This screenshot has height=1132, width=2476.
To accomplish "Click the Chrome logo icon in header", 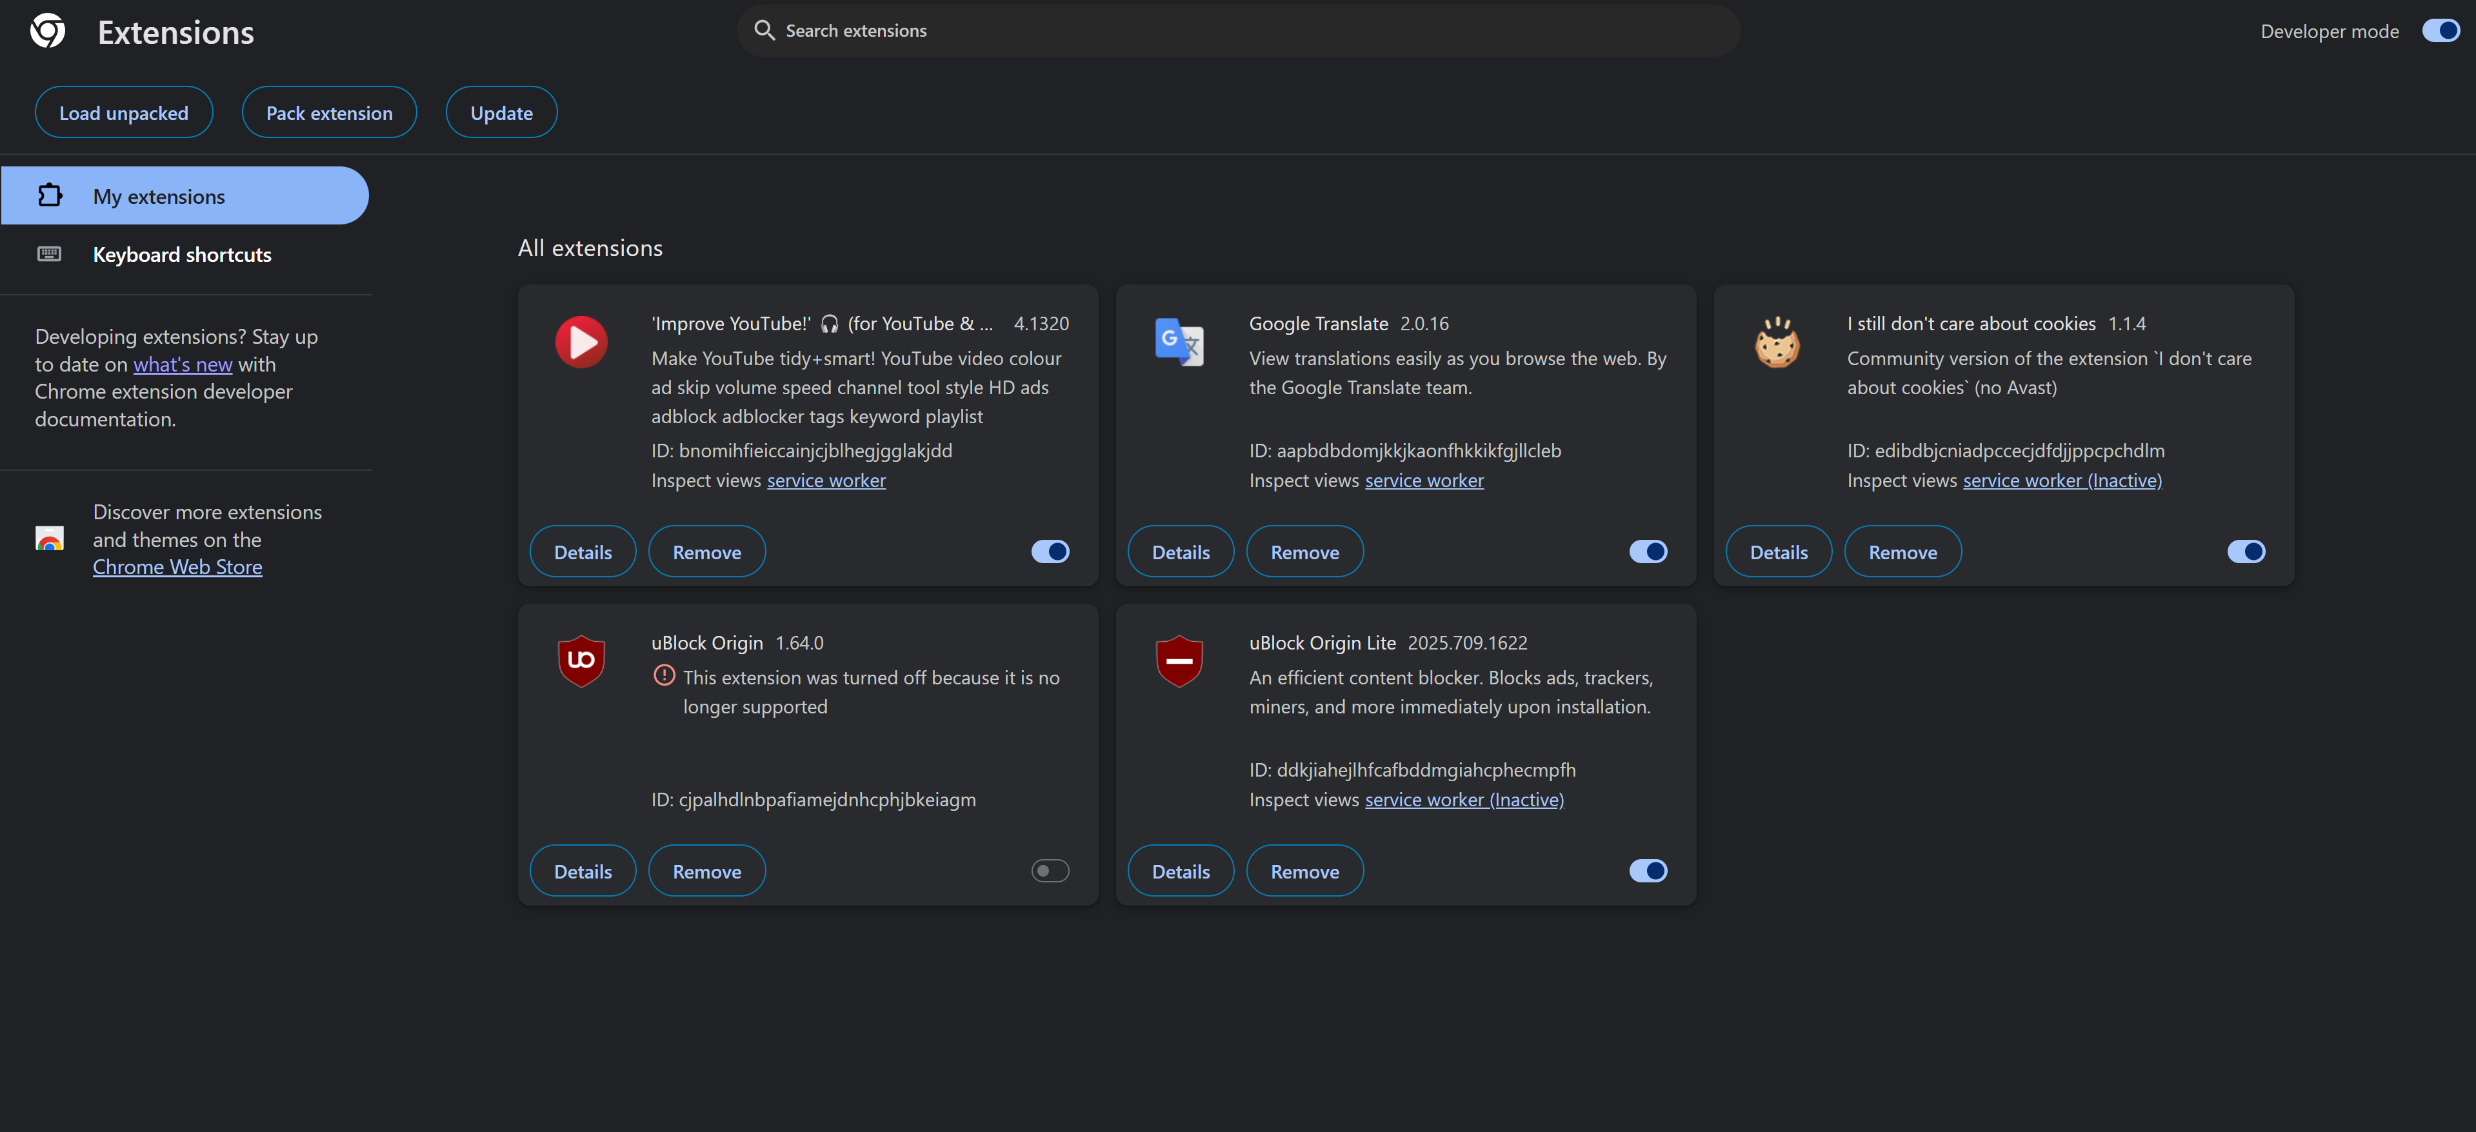I will (48, 31).
